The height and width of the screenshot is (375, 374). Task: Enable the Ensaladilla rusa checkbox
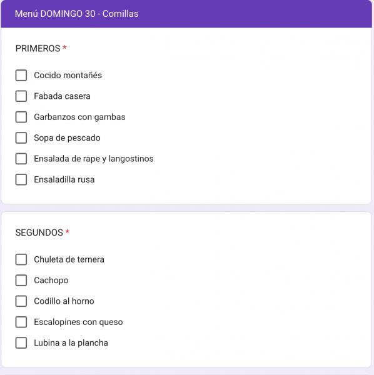click(21, 179)
